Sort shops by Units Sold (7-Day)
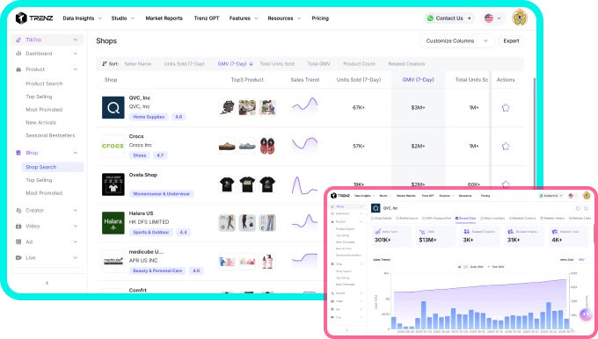This screenshot has height=339, width=598. point(184,64)
